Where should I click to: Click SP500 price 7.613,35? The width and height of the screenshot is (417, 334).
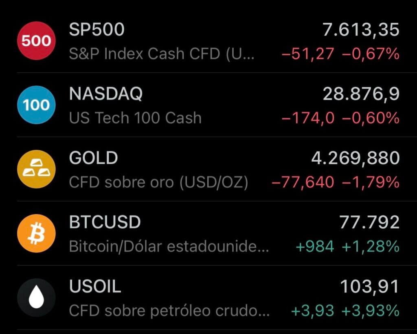tap(361, 29)
